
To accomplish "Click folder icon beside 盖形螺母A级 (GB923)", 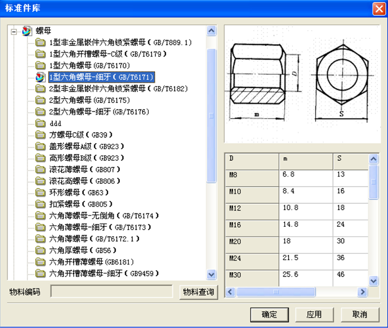I will point(41,147).
